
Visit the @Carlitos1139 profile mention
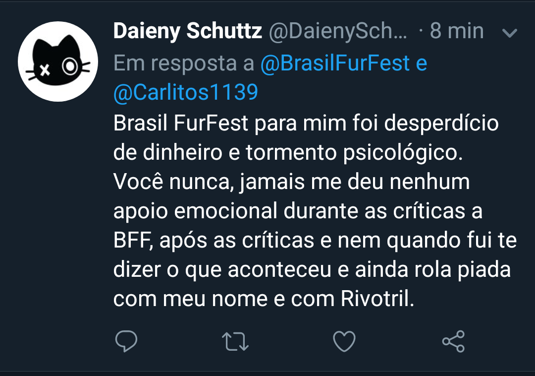[186, 92]
